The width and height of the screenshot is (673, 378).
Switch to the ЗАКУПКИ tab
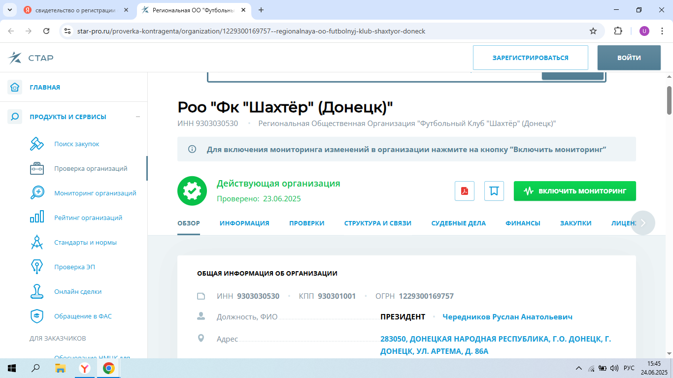point(576,223)
